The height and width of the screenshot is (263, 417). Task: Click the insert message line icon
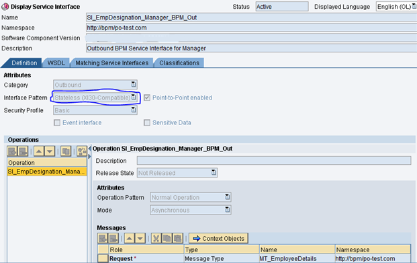103,238
